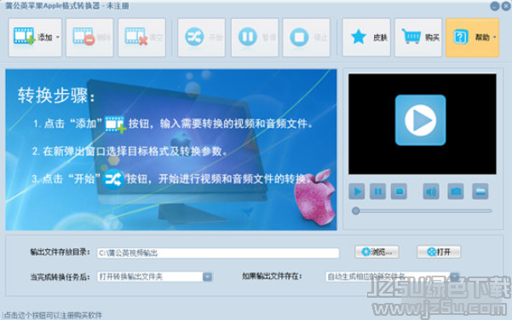This screenshot has width=512, height=320.
Task: Pause the preview player playback
Action: coord(377,191)
